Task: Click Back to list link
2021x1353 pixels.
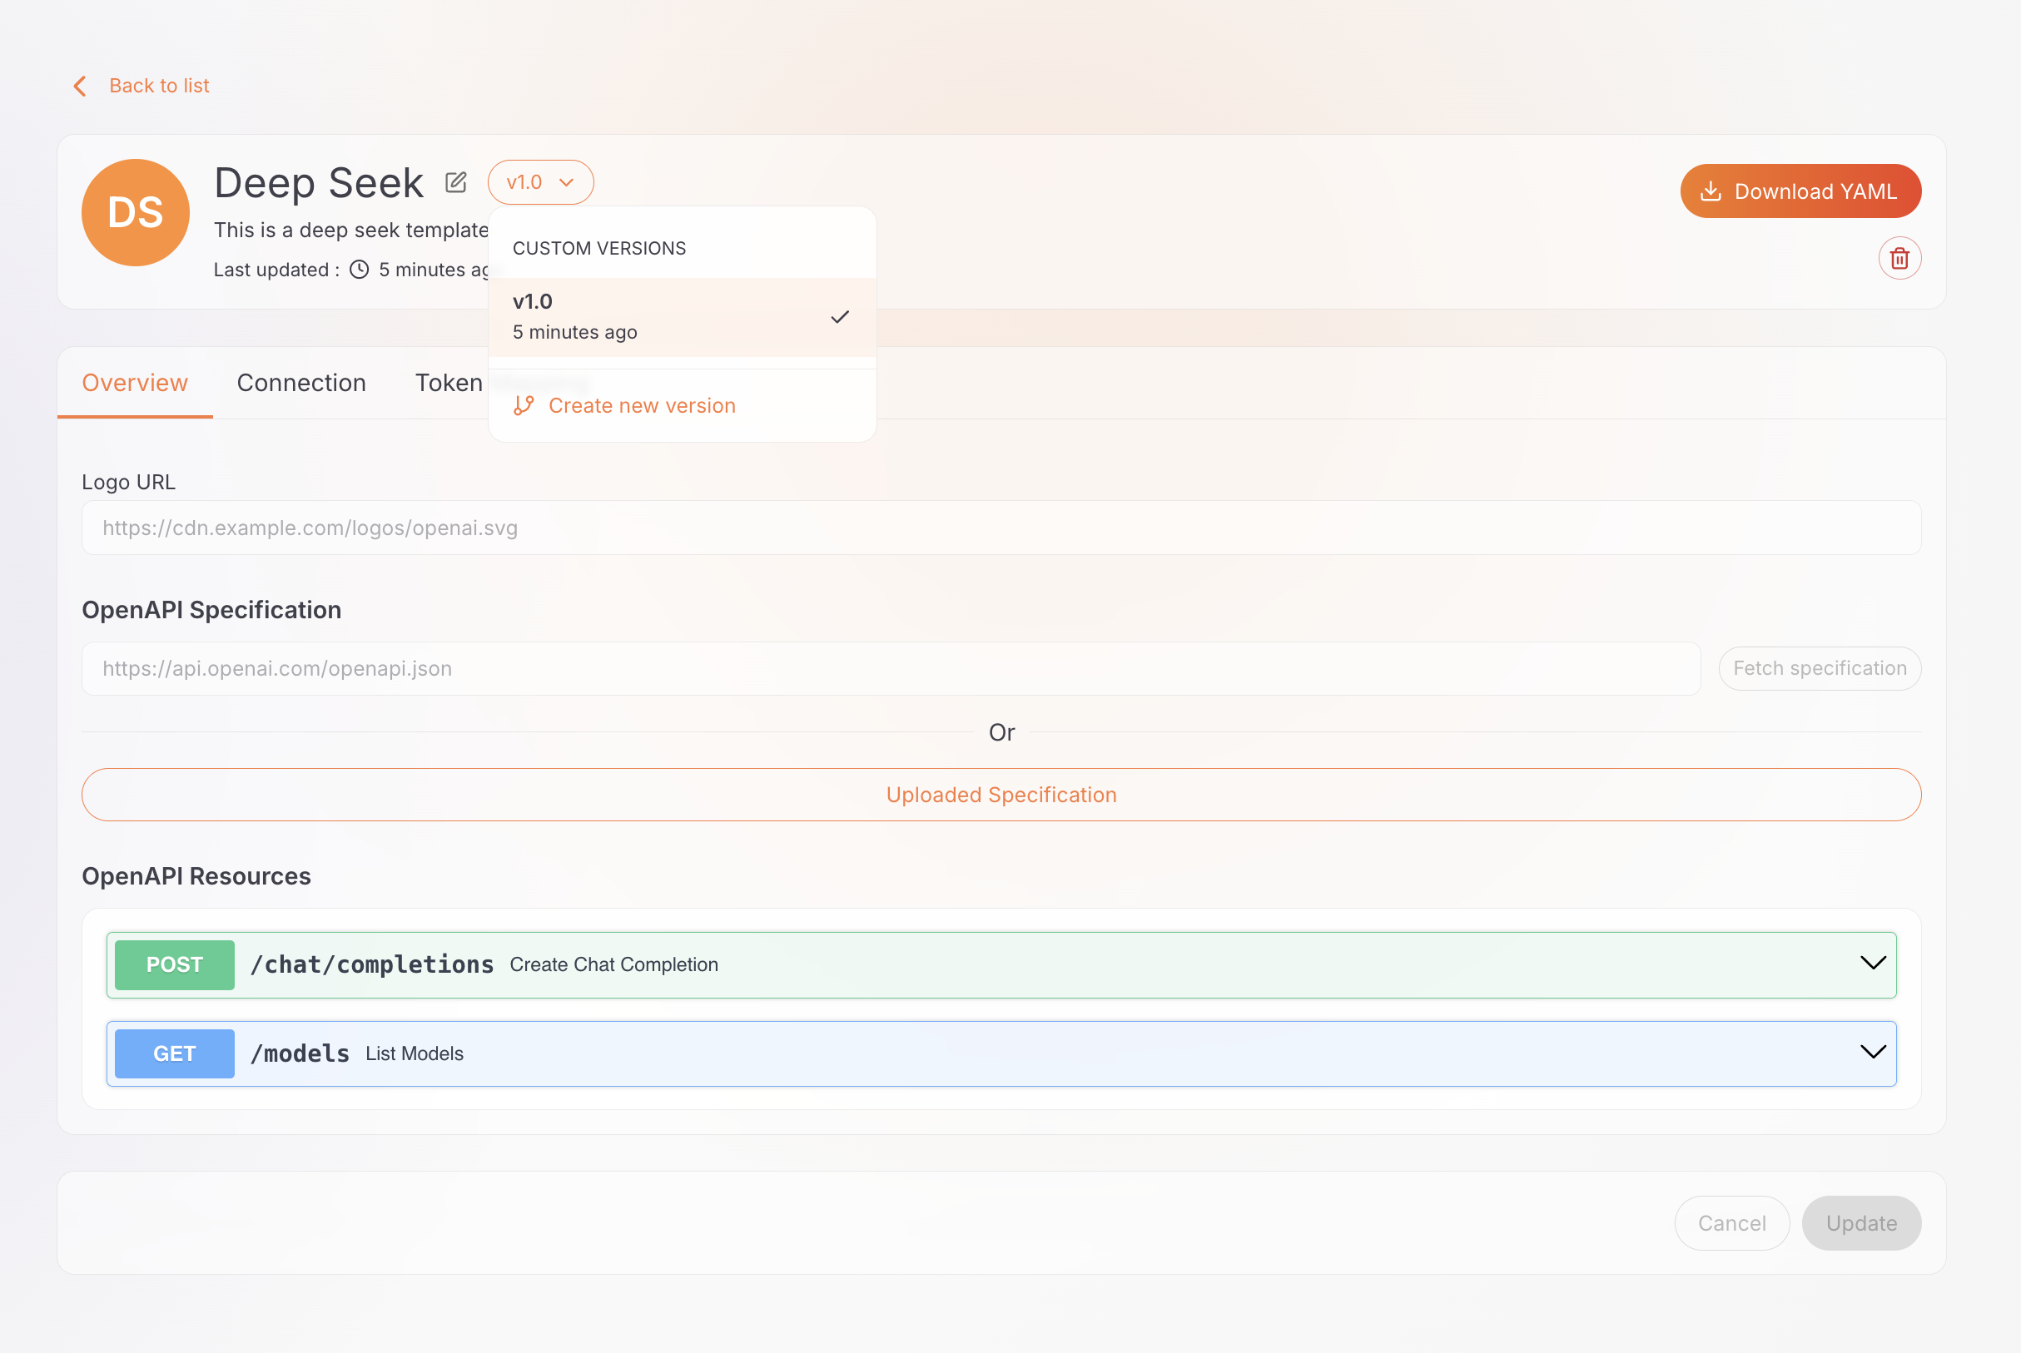Action: (x=159, y=86)
